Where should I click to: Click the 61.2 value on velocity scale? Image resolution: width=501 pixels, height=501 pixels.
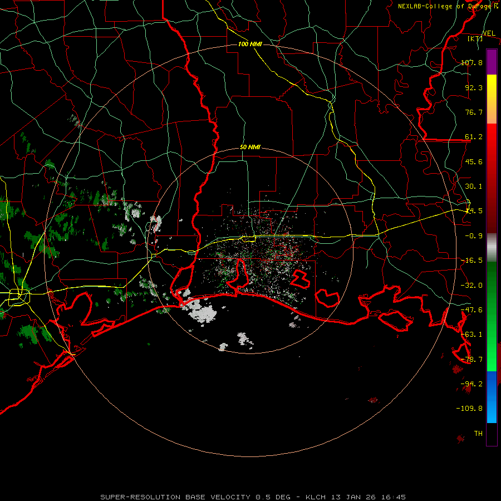[474, 137]
